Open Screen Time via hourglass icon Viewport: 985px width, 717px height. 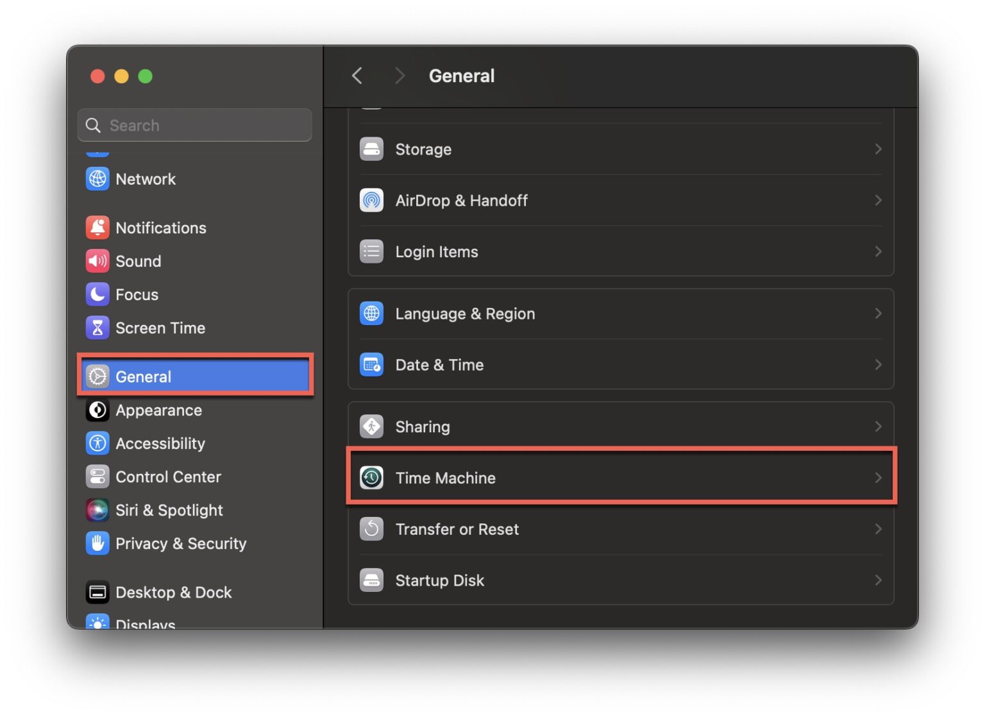pyautogui.click(x=97, y=328)
